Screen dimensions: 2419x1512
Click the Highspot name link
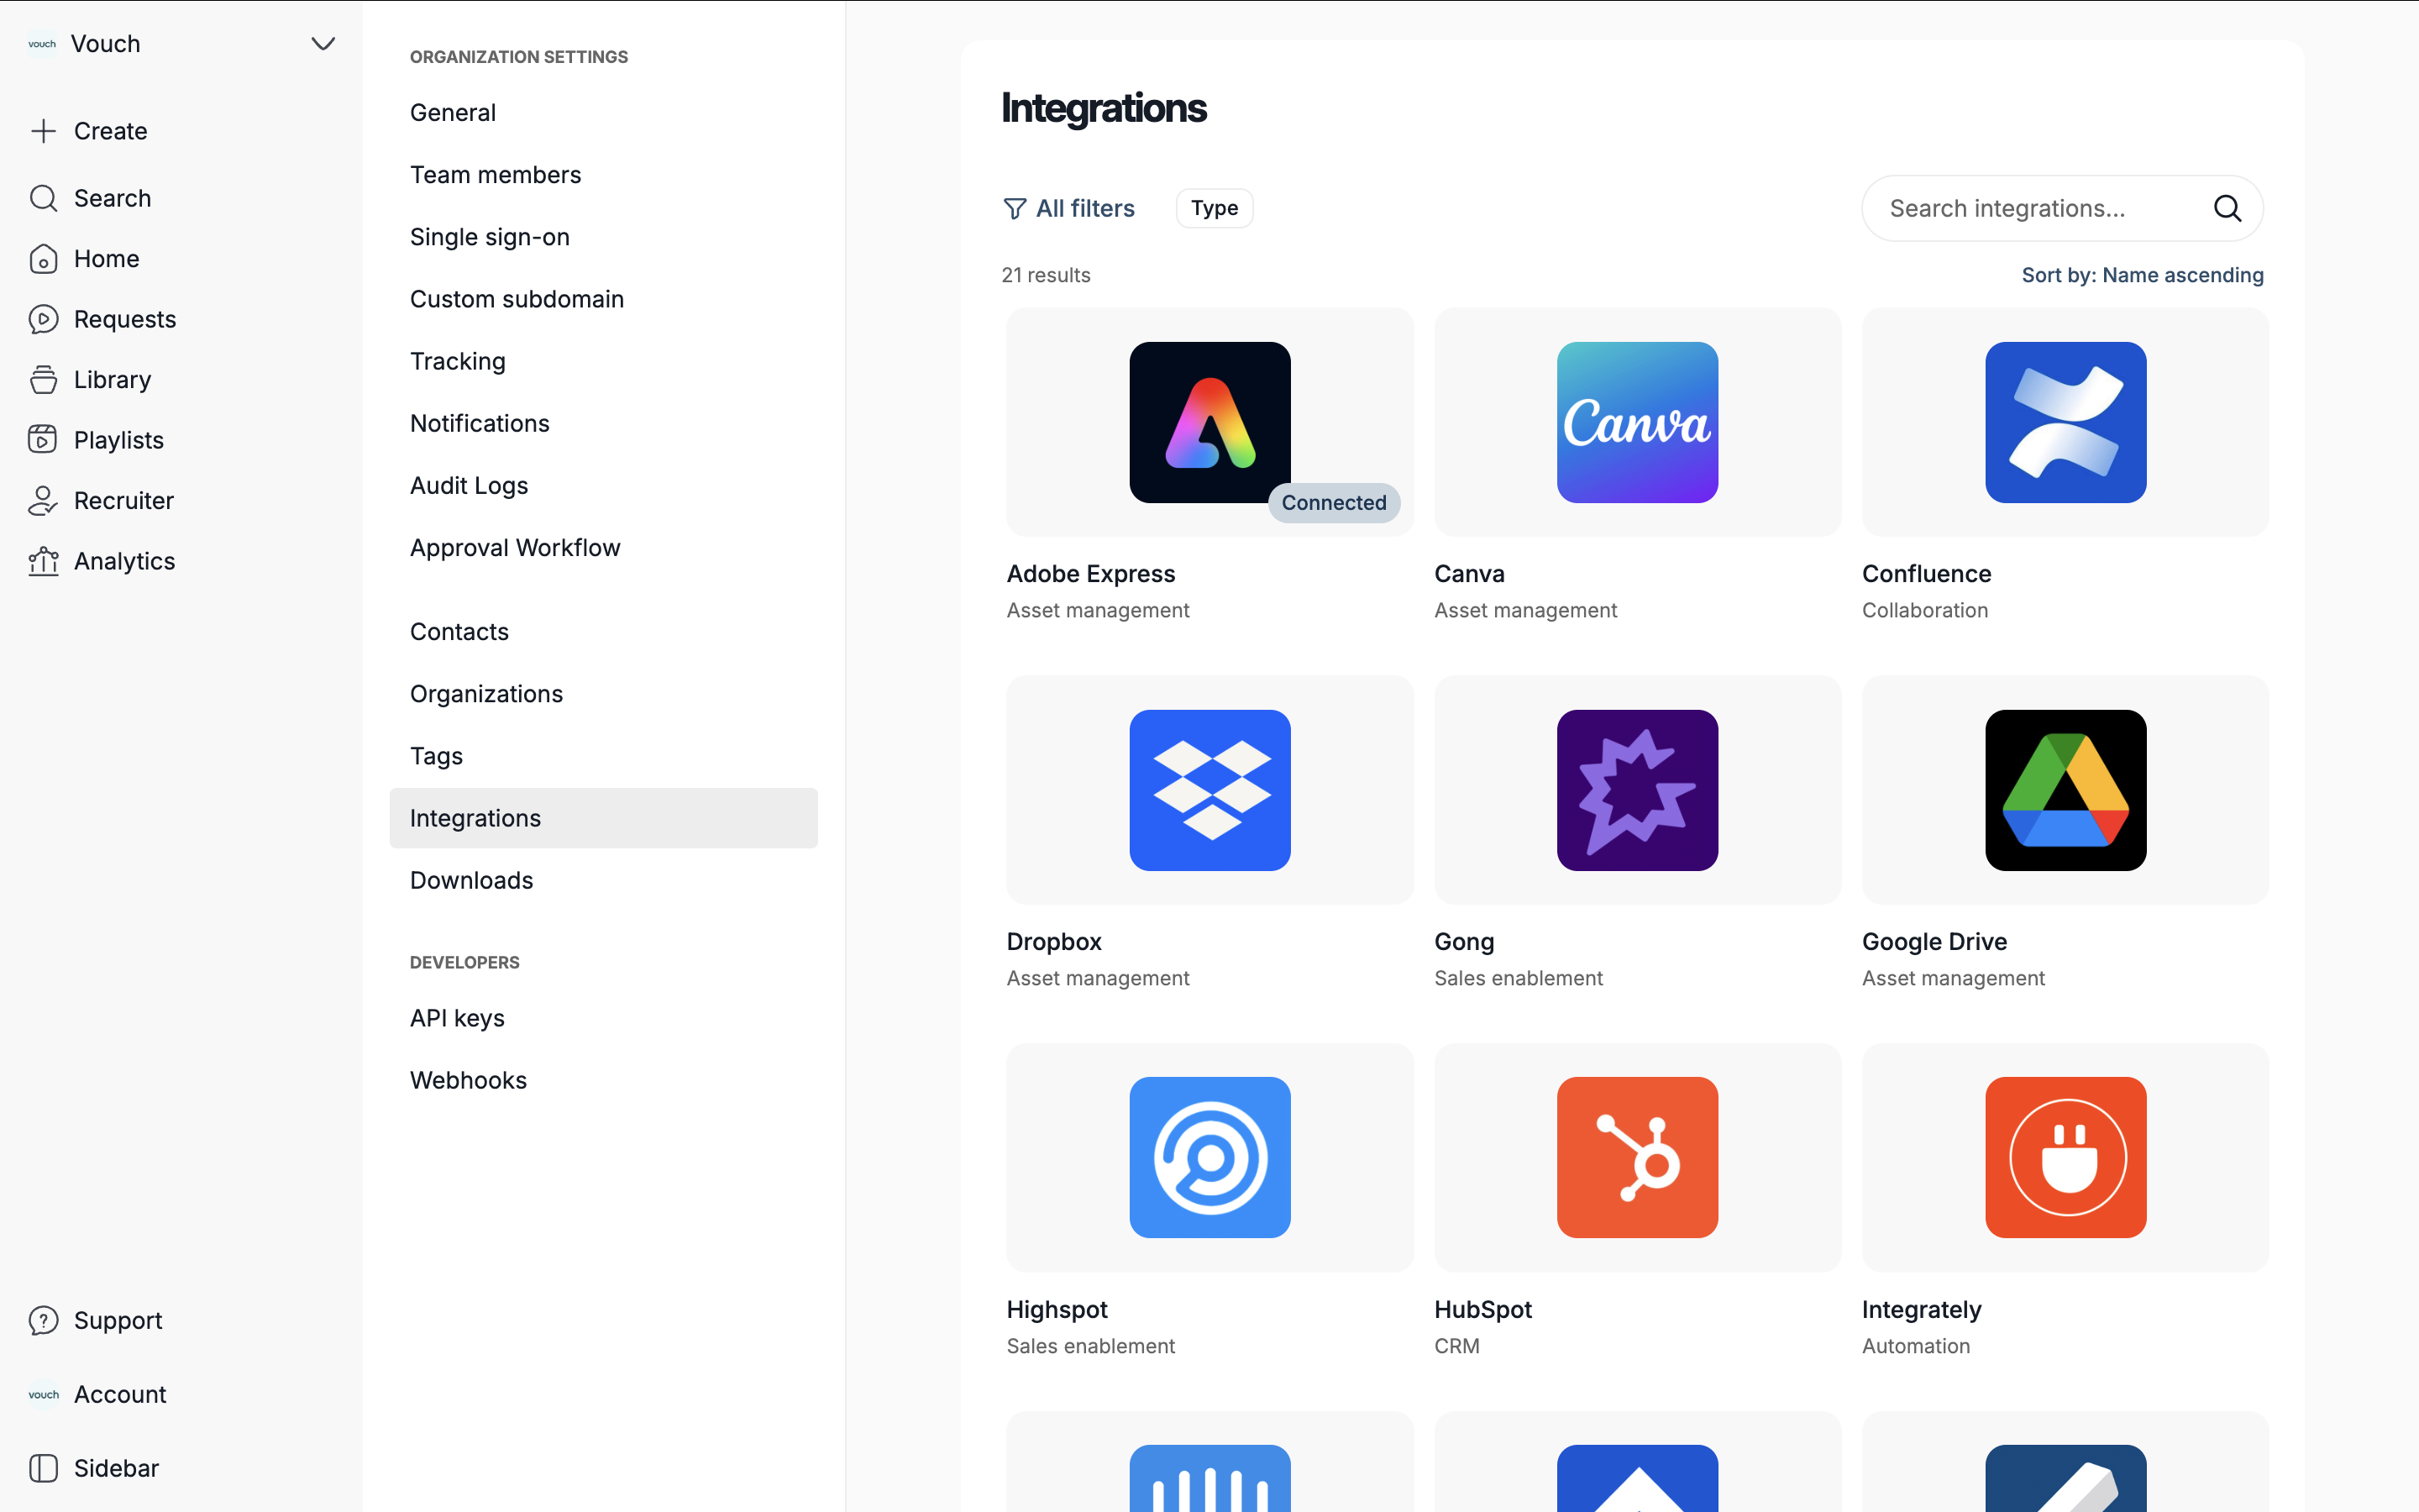point(1057,1310)
